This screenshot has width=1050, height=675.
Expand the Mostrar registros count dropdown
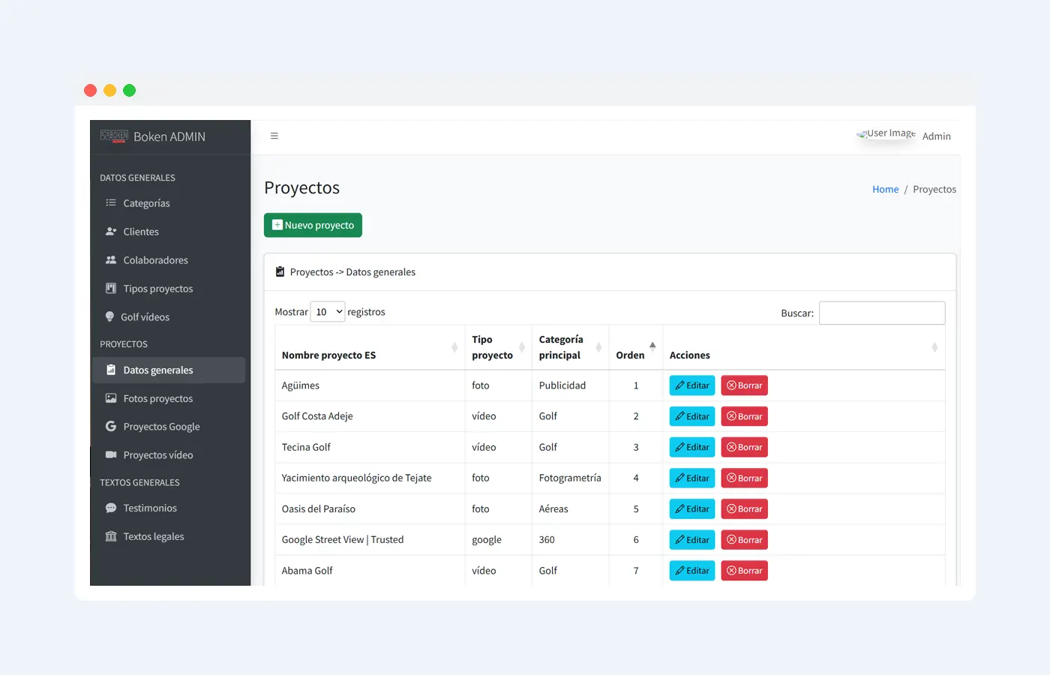pos(328,312)
